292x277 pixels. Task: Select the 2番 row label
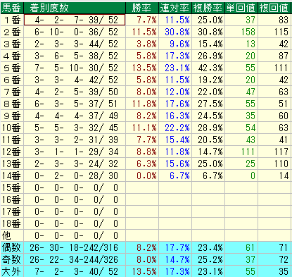tap(12, 32)
